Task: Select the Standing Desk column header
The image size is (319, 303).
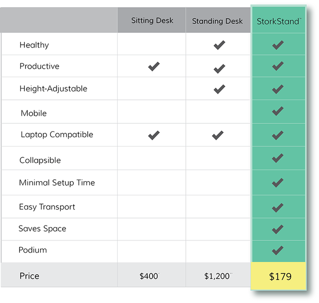Action: pos(217,21)
